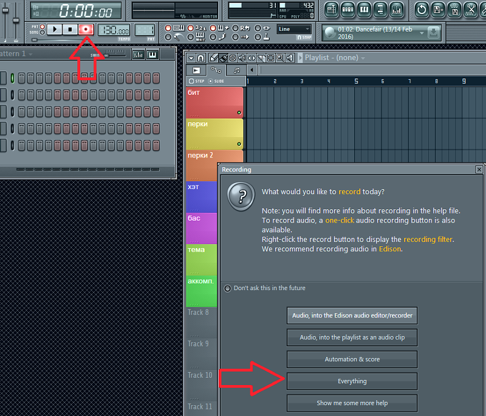The width and height of the screenshot is (486, 416).
Task: Switch to Pattern mode radio
Action: coord(43,27)
